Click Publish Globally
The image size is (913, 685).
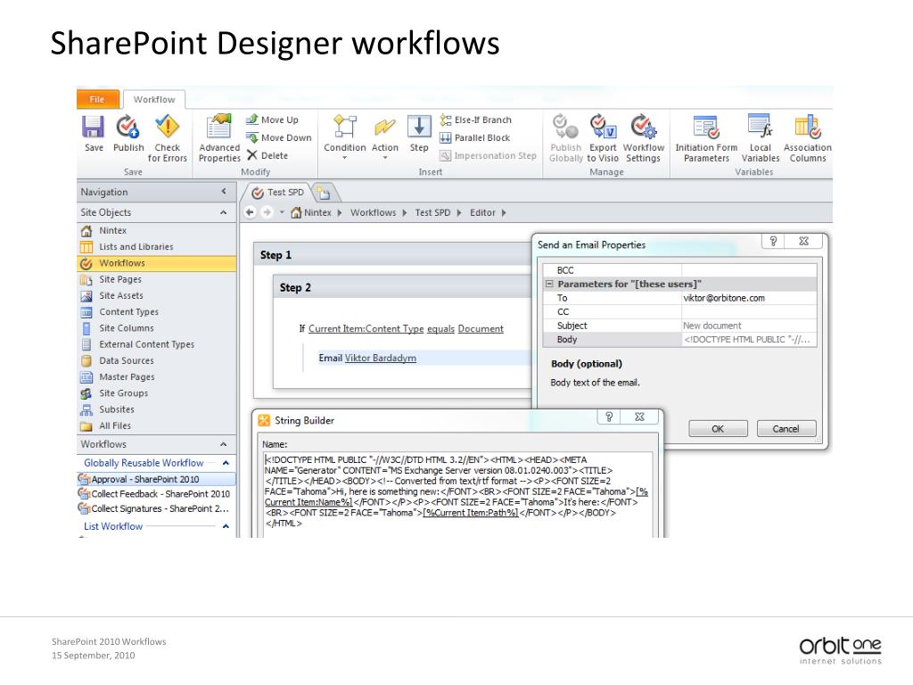click(566, 138)
